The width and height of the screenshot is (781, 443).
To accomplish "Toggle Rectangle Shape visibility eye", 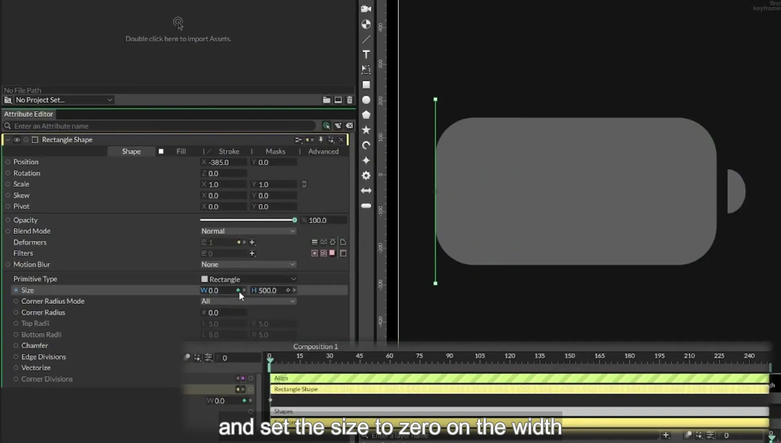I will click(x=17, y=140).
